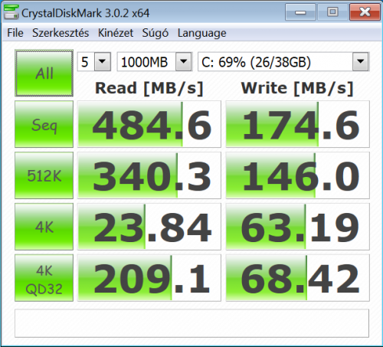Select the 4K read result 23.84
This screenshot has width=383, height=347.
(x=149, y=227)
